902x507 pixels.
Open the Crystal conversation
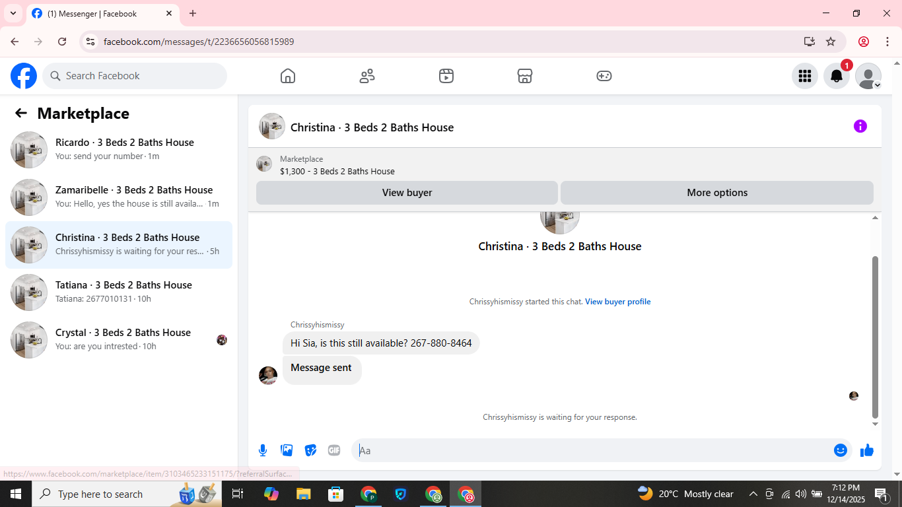119,340
